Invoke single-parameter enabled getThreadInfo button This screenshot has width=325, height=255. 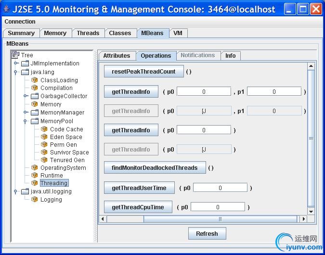pyautogui.click(x=131, y=130)
